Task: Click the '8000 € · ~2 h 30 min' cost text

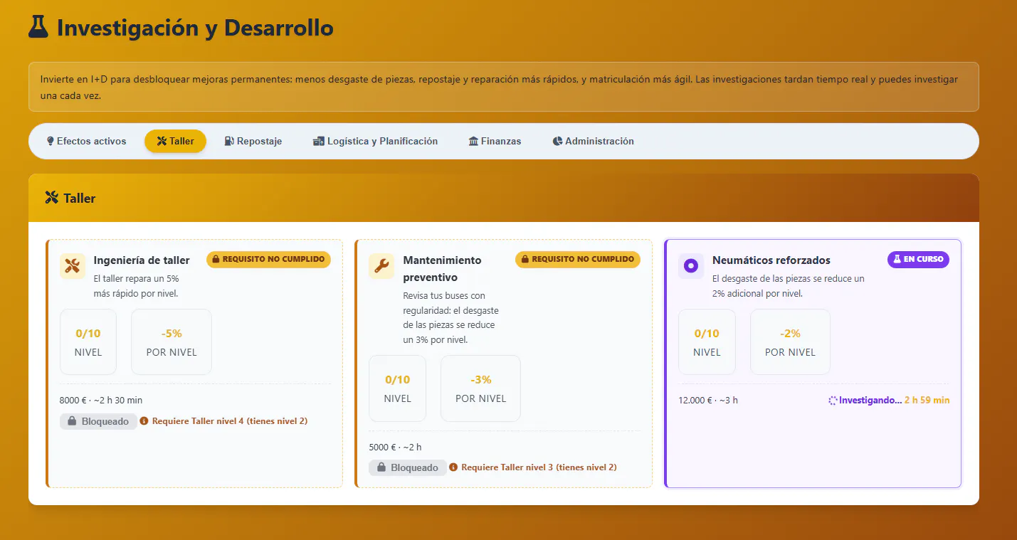Action: click(101, 401)
